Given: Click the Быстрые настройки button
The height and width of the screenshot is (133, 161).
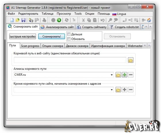Looking at the screenshot, I should click(x=23, y=36).
